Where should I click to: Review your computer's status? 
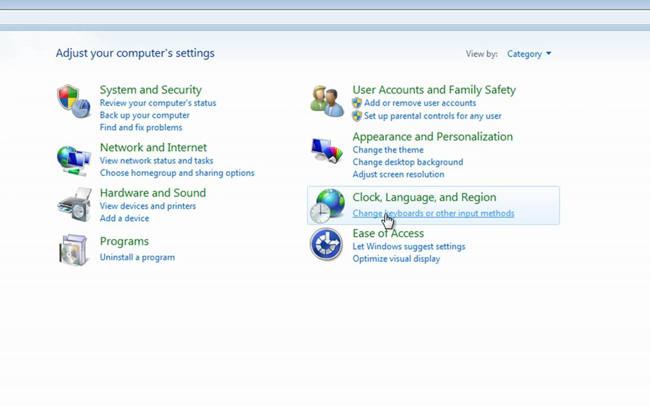point(158,103)
